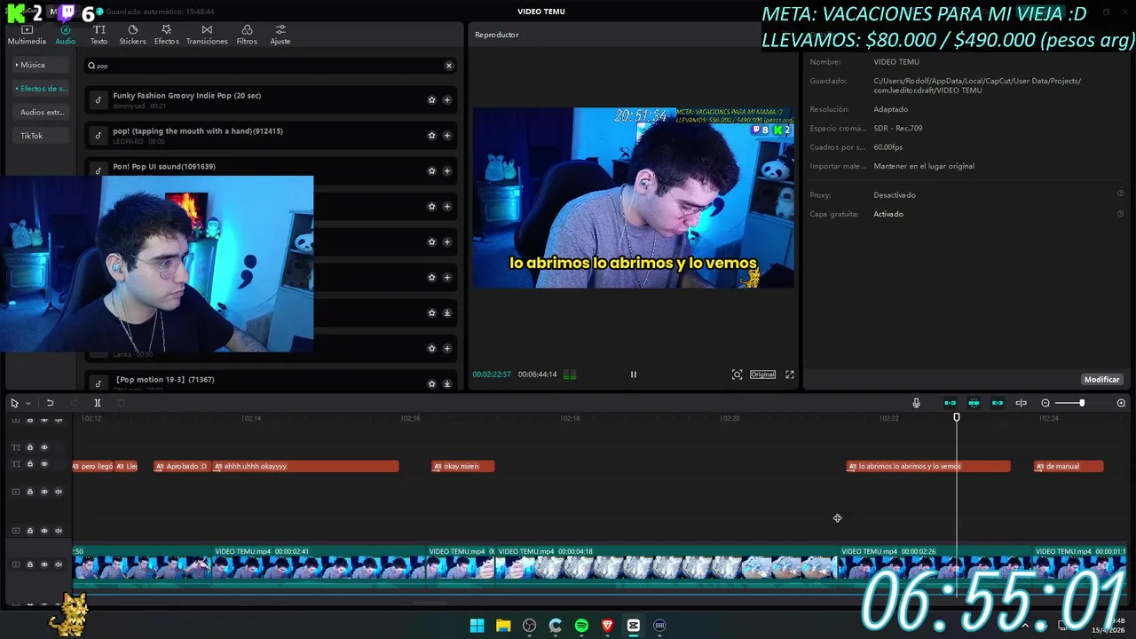This screenshot has width=1136, height=639.
Task: Select VIDEO TEMU.mp4 clip lasting 00:00:04:18
Action: point(666,566)
